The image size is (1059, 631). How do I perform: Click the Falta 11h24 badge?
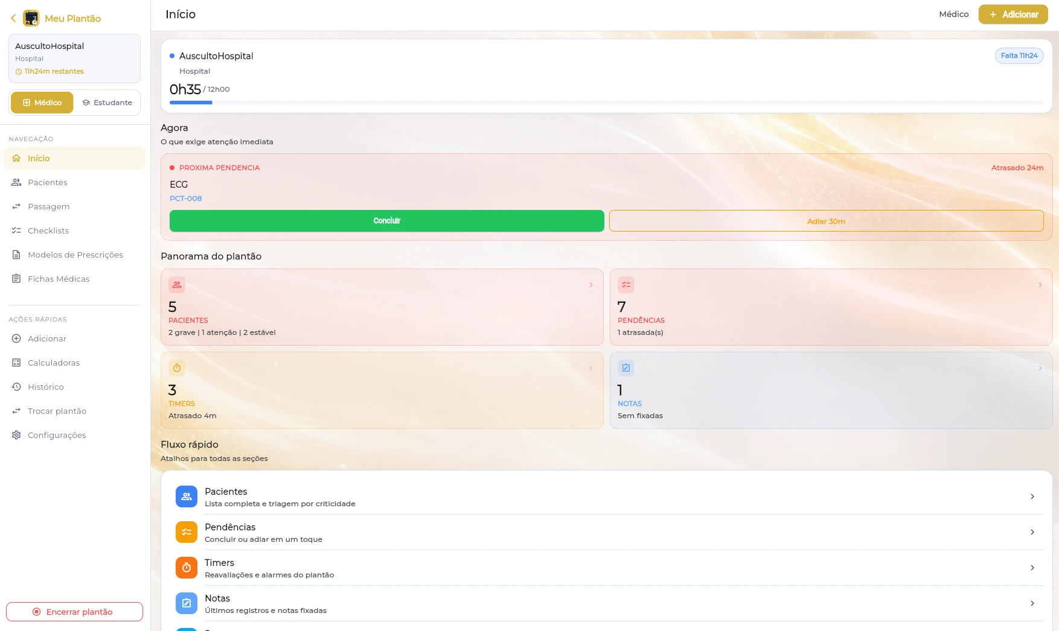click(1019, 55)
